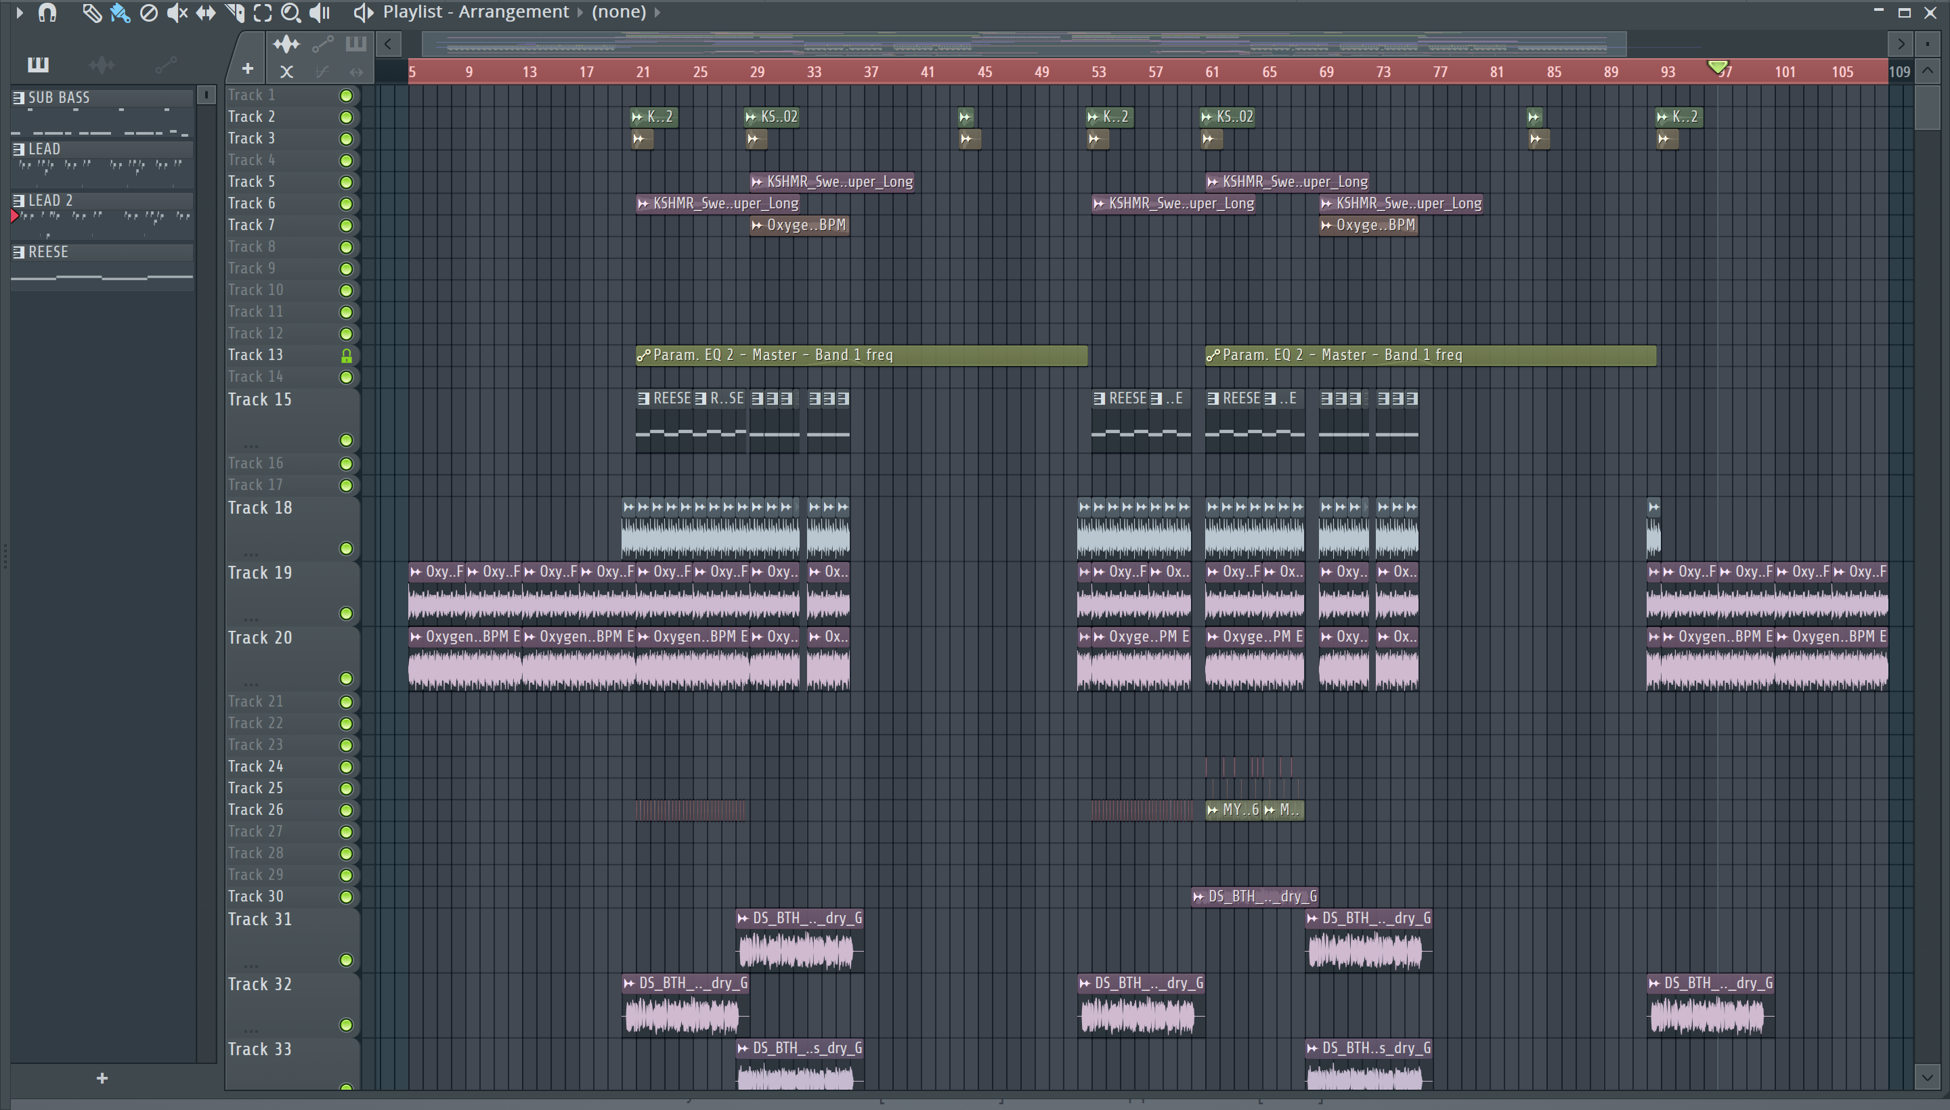Click the green playhead marker on the timeline
1950x1110 pixels.
pos(1717,68)
